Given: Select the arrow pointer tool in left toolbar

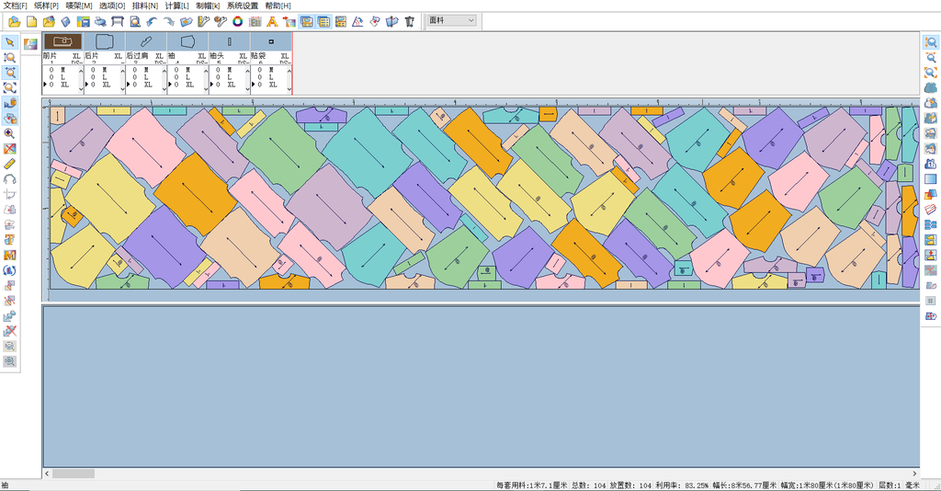Looking at the screenshot, I should pyautogui.click(x=10, y=41).
